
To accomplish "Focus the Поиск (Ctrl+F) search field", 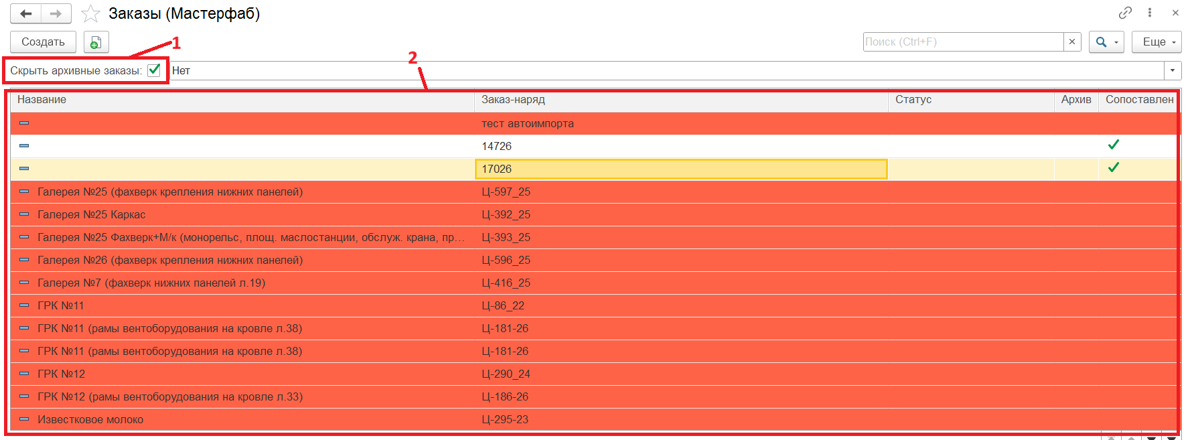I will pos(963,42).
